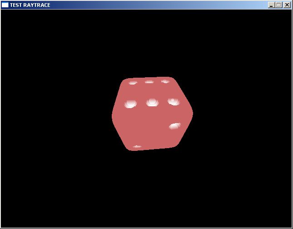Click the rendered red dice
Screen dimensions: 293x229
tap(152, 114)
